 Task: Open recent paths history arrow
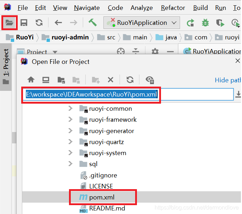pos(238,94)
